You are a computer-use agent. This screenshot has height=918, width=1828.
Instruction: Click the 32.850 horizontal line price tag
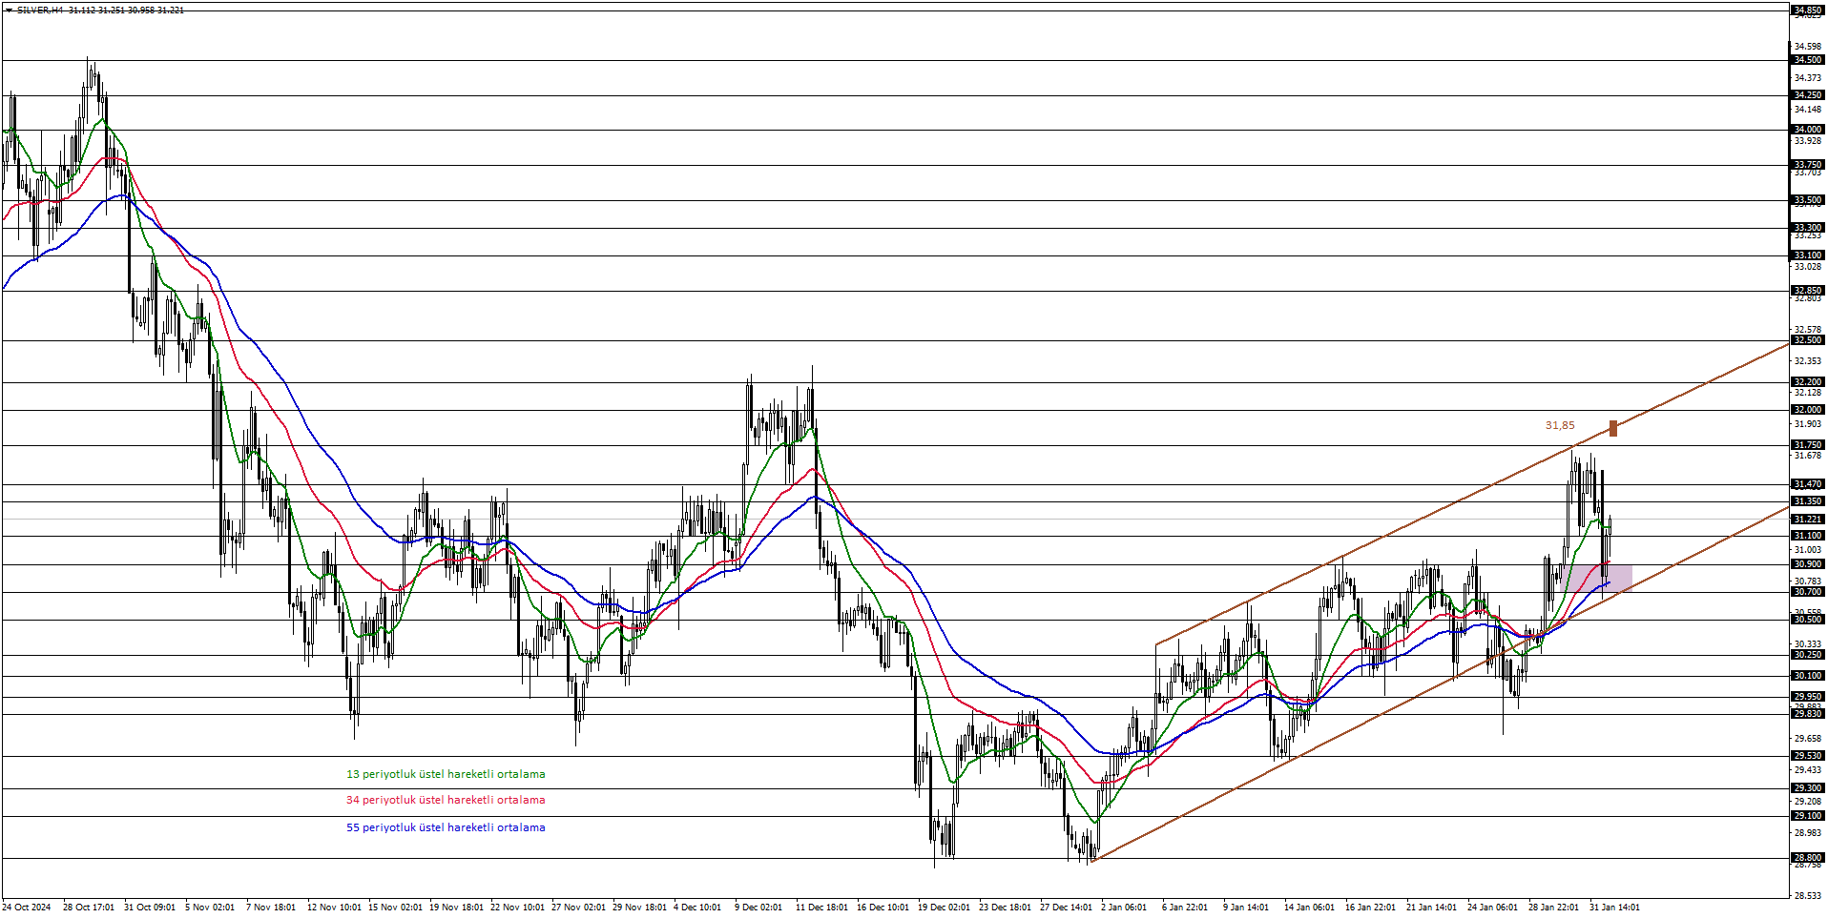point(1808,291)
